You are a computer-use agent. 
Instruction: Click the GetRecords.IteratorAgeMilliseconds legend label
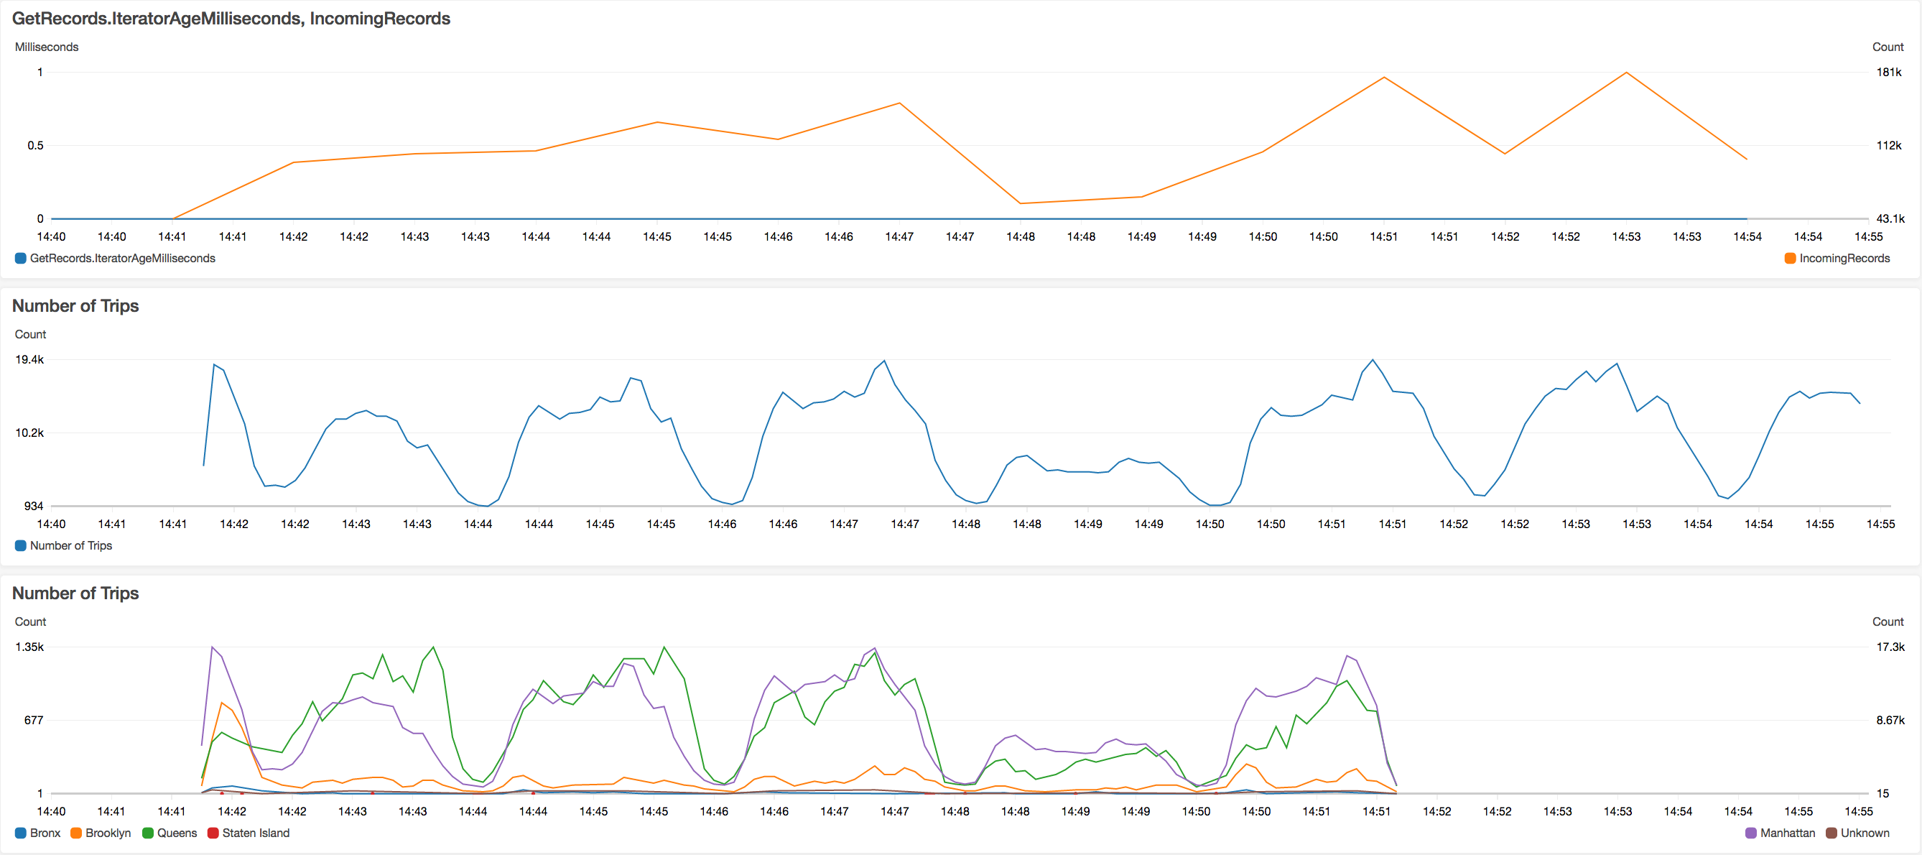coord(122,258)
